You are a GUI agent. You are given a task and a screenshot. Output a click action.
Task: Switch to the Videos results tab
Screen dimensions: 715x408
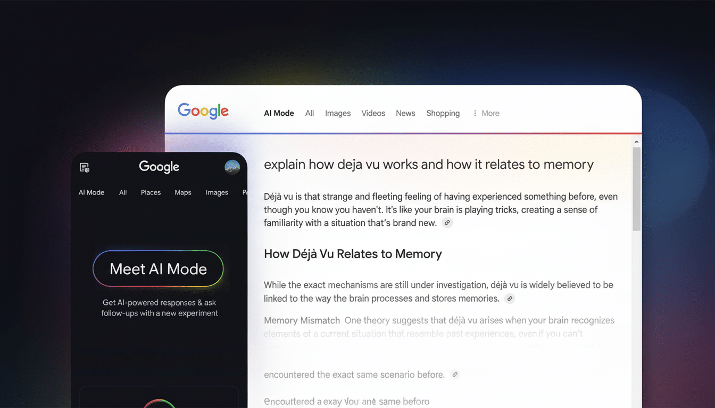coord(373,113)
